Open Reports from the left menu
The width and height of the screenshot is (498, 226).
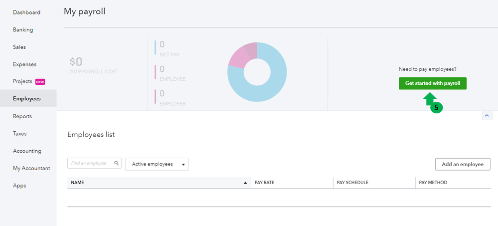22,116
